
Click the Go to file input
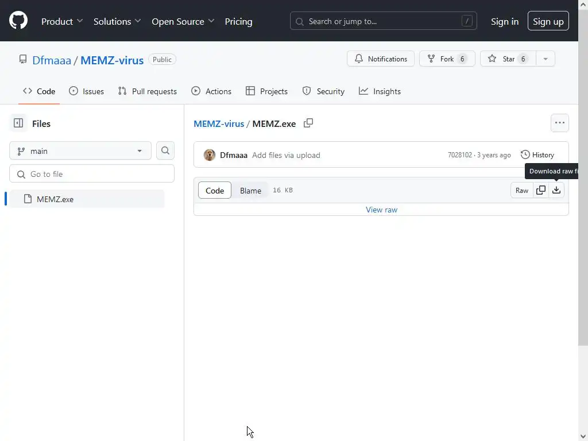[92, 174]
